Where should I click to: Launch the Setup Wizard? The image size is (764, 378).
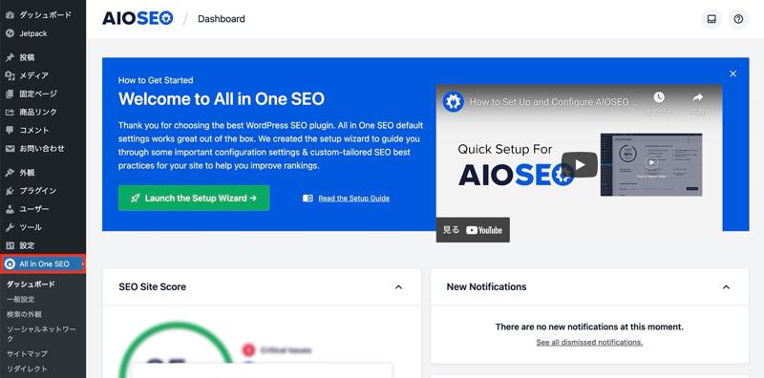(194, 199)
